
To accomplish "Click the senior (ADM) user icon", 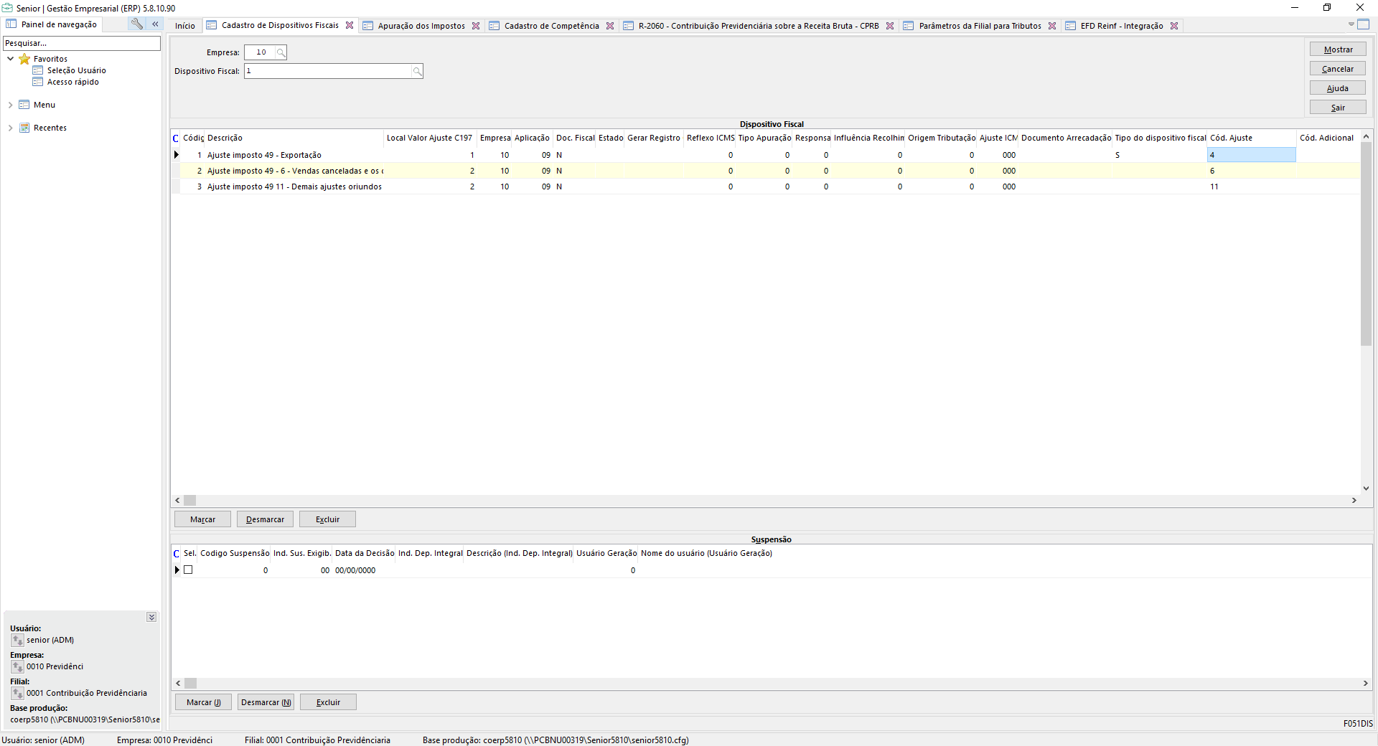I will coord(17,640).
